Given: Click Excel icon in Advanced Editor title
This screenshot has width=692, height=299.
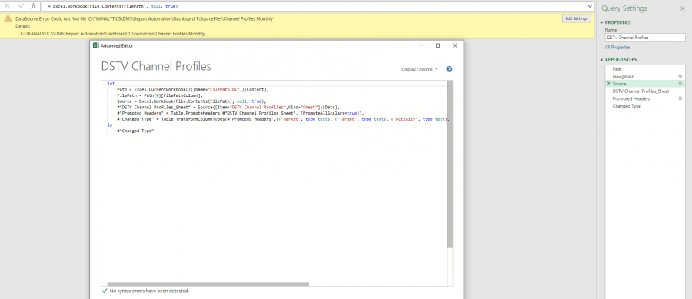Looking at the screenshot, I should click(96, 45).
